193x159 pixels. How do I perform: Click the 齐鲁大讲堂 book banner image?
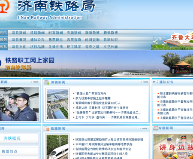[x=172, y=40]
